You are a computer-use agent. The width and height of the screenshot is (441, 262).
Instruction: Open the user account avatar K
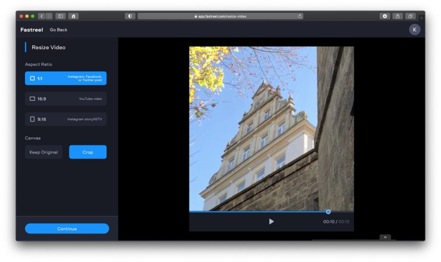click(x=414, y=29)
